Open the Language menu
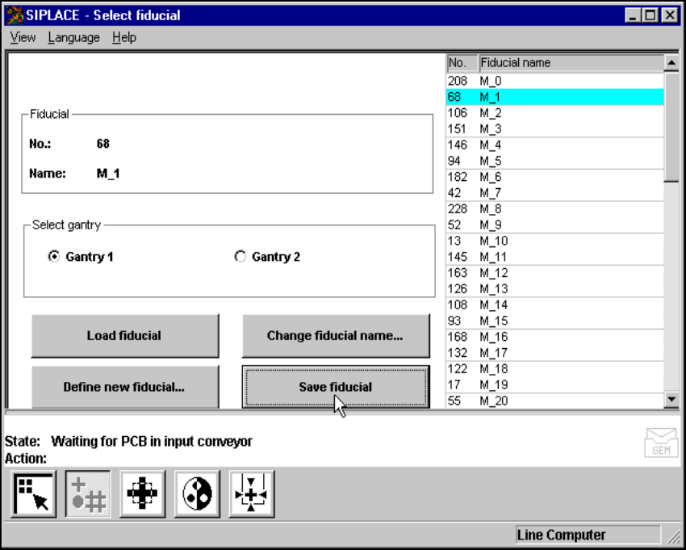Image resolution: width=686 pixels, height=550 pixels. coord(74,38)
